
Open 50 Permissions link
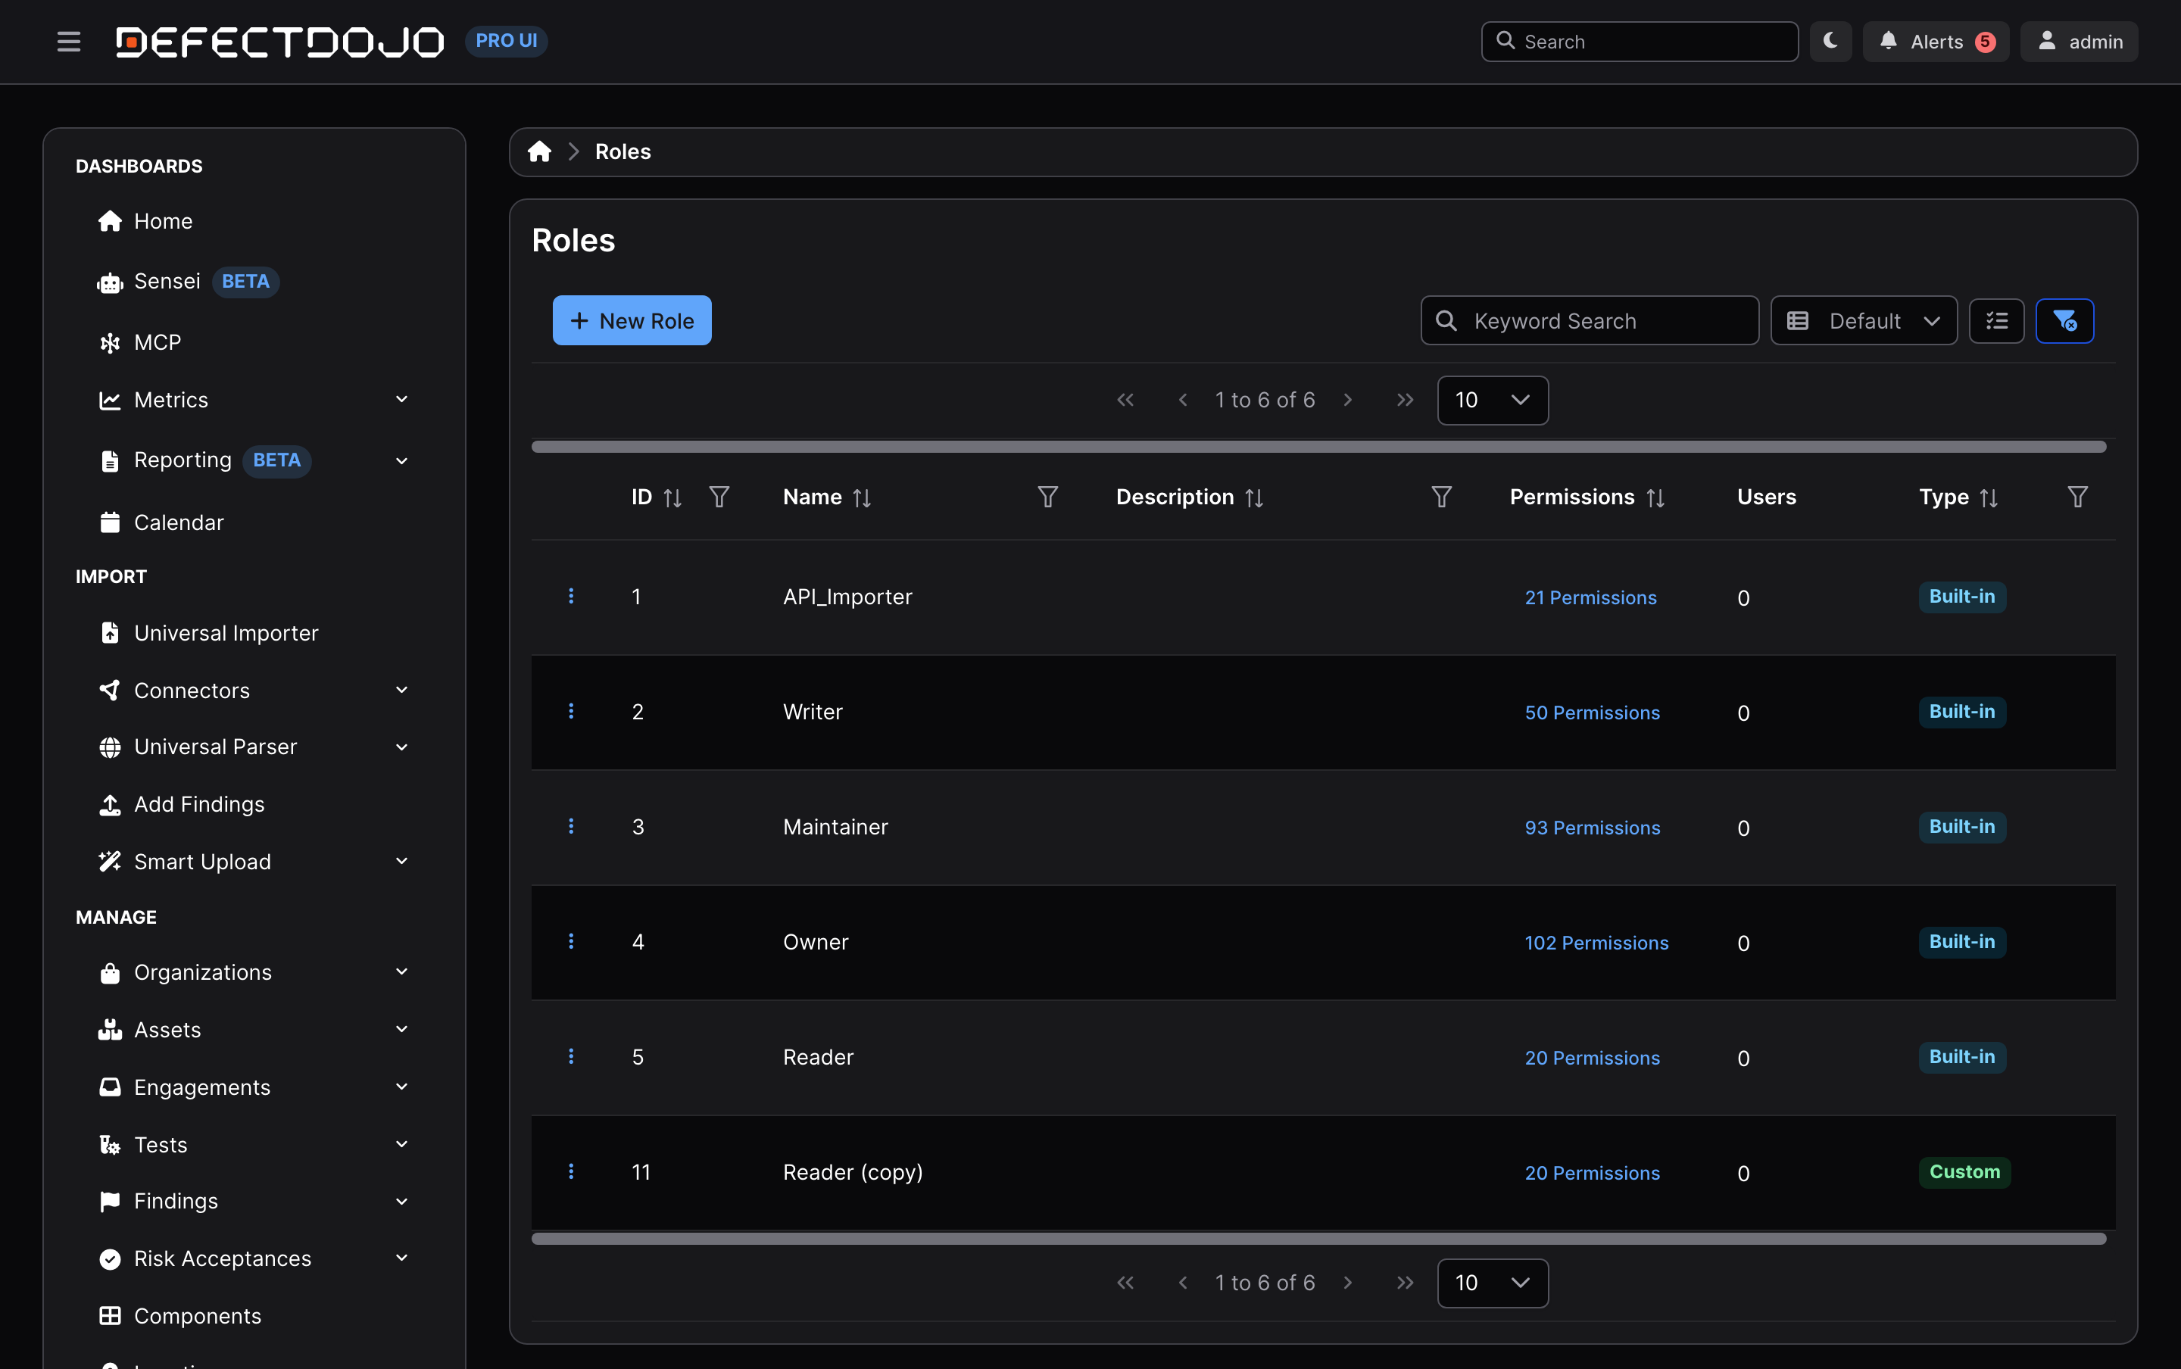click(1593, 713)
